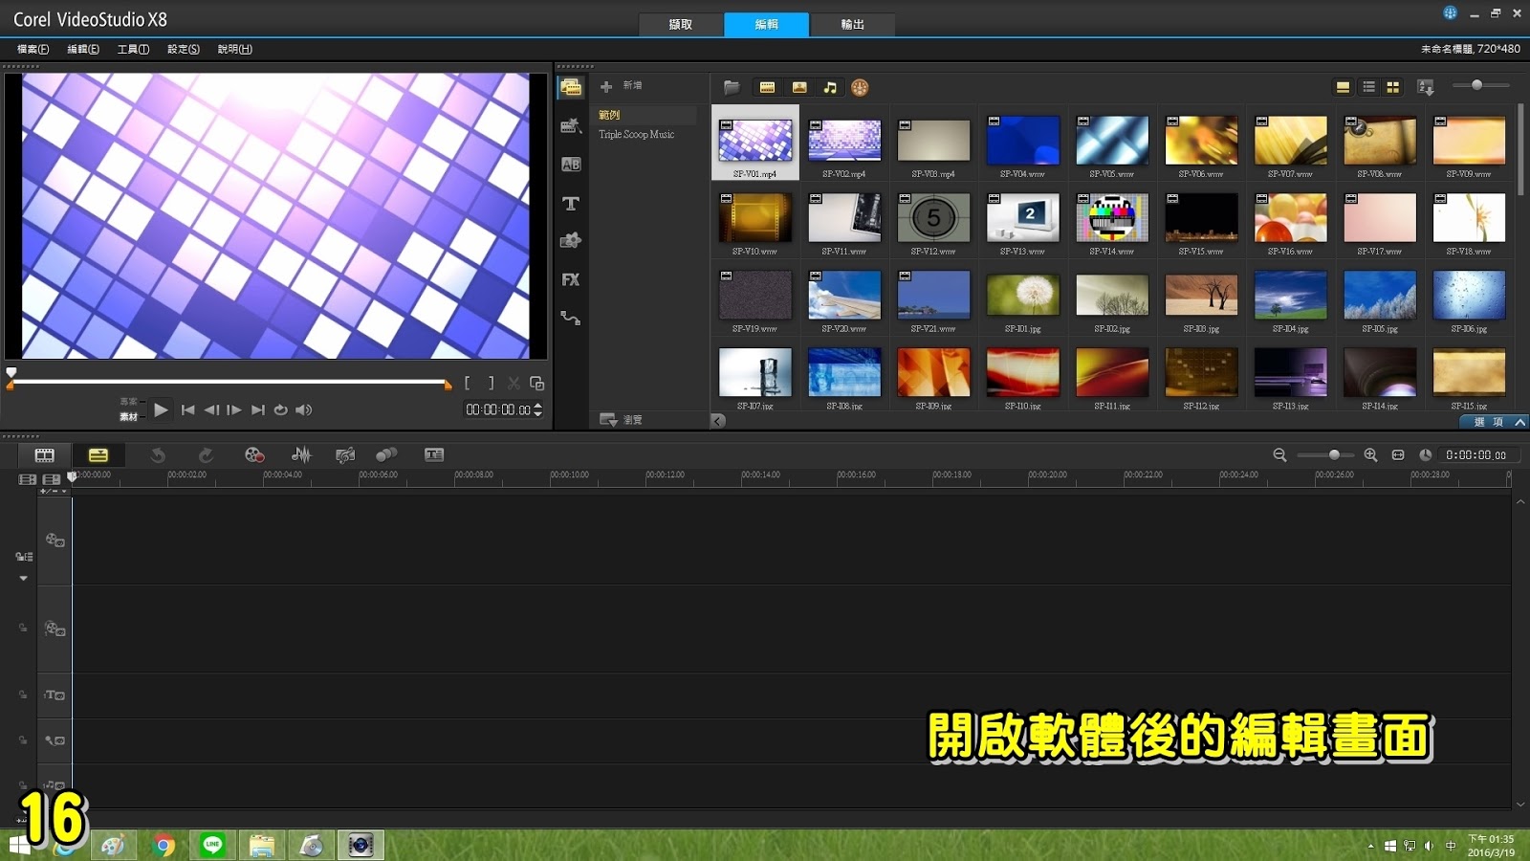Viewport: 1530px width, 861px height.
Task: Toggle the audio-only media filter
Action: (x=829, y=87)
